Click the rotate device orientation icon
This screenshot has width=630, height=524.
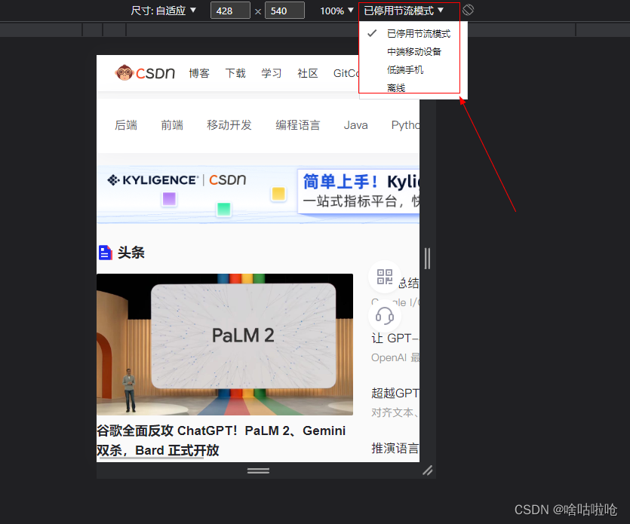pyautogui.click(x=468, y=10)
